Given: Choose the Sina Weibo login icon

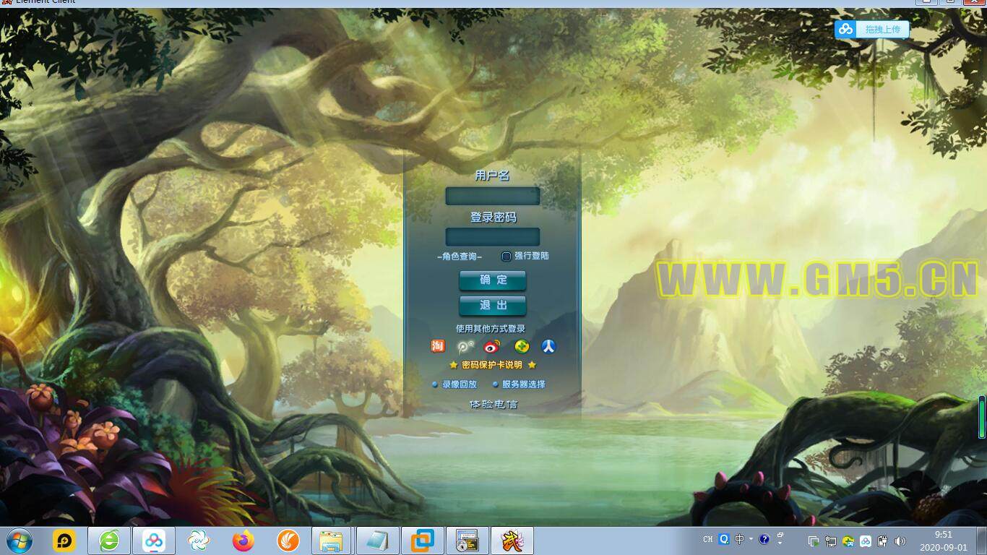Looking at the screenshot, I should pos(492,346).
